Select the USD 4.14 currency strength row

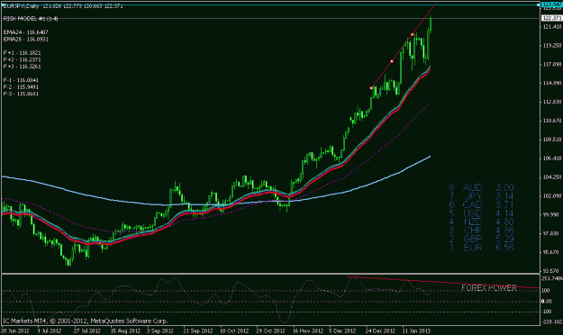pos(481,213)
